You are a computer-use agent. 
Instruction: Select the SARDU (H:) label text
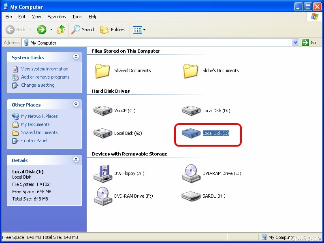(214, 196)
